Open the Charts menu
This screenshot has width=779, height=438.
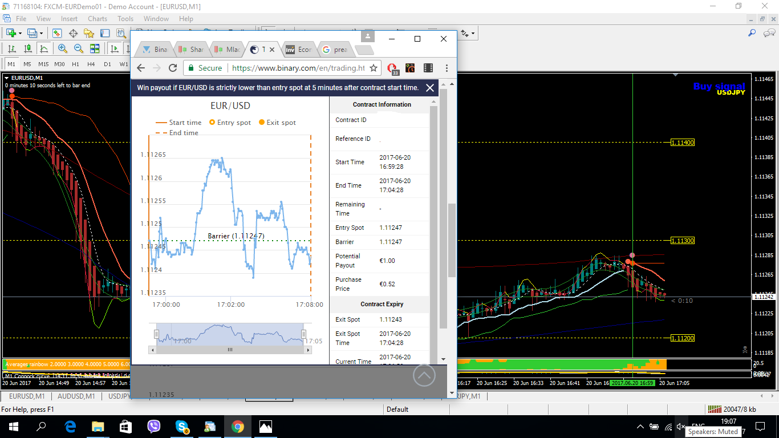(x=98, y=19)
